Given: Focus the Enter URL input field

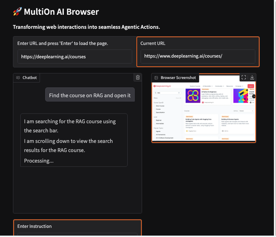Looking at the screenshot, I should click(75, 57).
